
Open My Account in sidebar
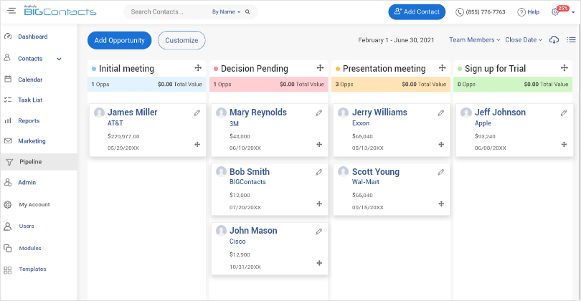point(34,204)
